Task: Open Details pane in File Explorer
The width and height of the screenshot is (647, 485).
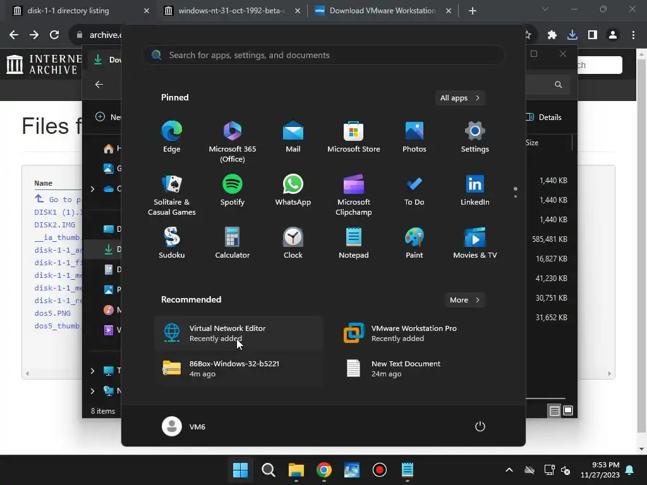Action: (544, 117)
